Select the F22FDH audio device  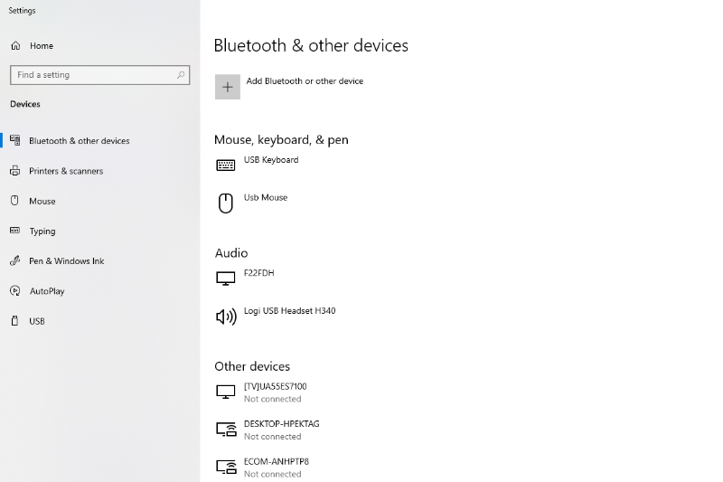(258, 273)
